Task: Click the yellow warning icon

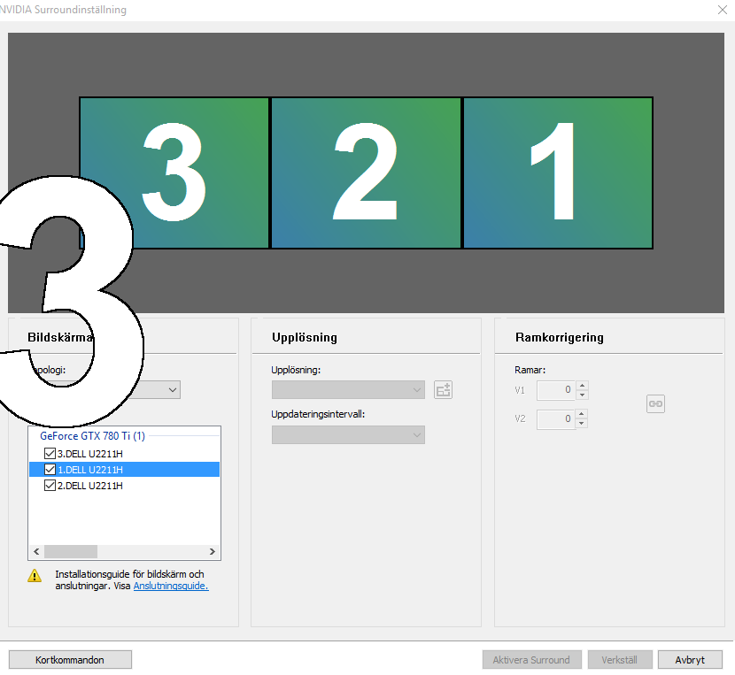Action: tap(35, 576)
